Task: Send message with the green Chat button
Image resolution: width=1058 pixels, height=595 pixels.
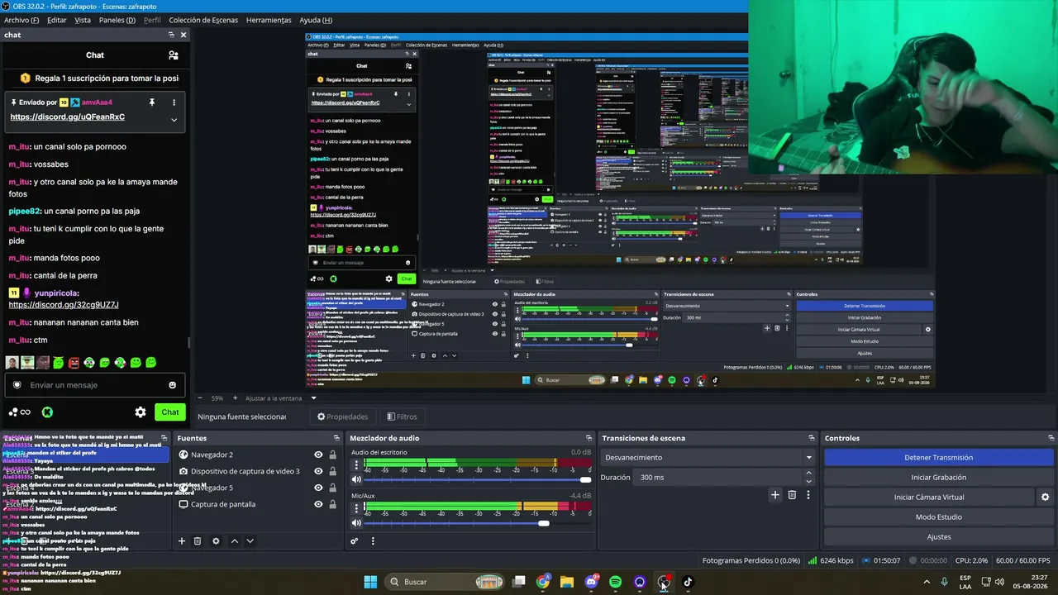Action: [x=170, y=412]
